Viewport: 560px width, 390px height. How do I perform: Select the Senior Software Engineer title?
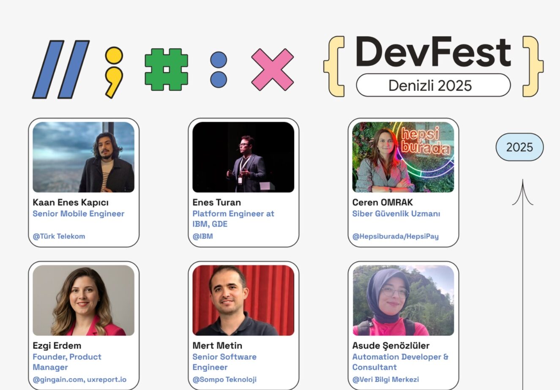(224, 362)
